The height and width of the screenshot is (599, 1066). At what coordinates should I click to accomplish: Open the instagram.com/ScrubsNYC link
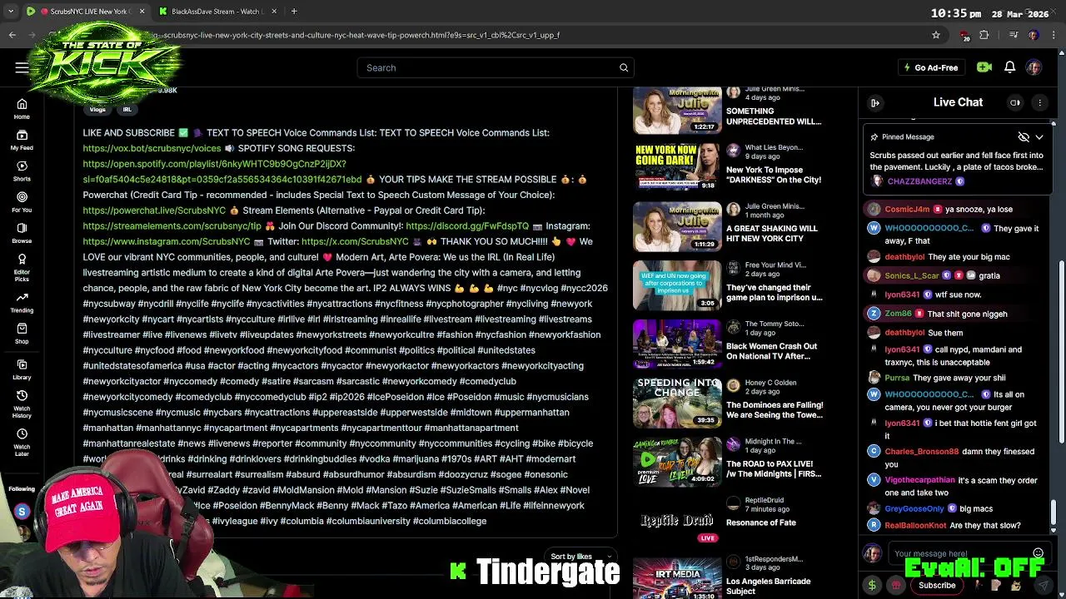tap(167, 241)
